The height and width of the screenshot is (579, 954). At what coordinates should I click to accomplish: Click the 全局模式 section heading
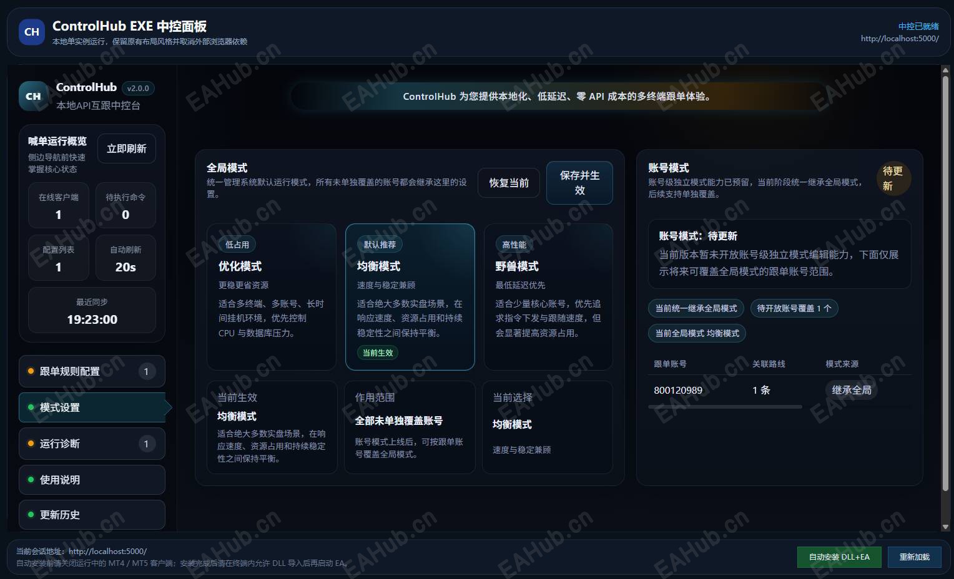coord(227,168)
